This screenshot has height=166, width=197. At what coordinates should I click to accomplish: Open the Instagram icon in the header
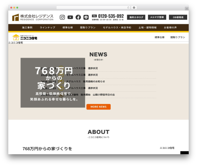[62, 17]
